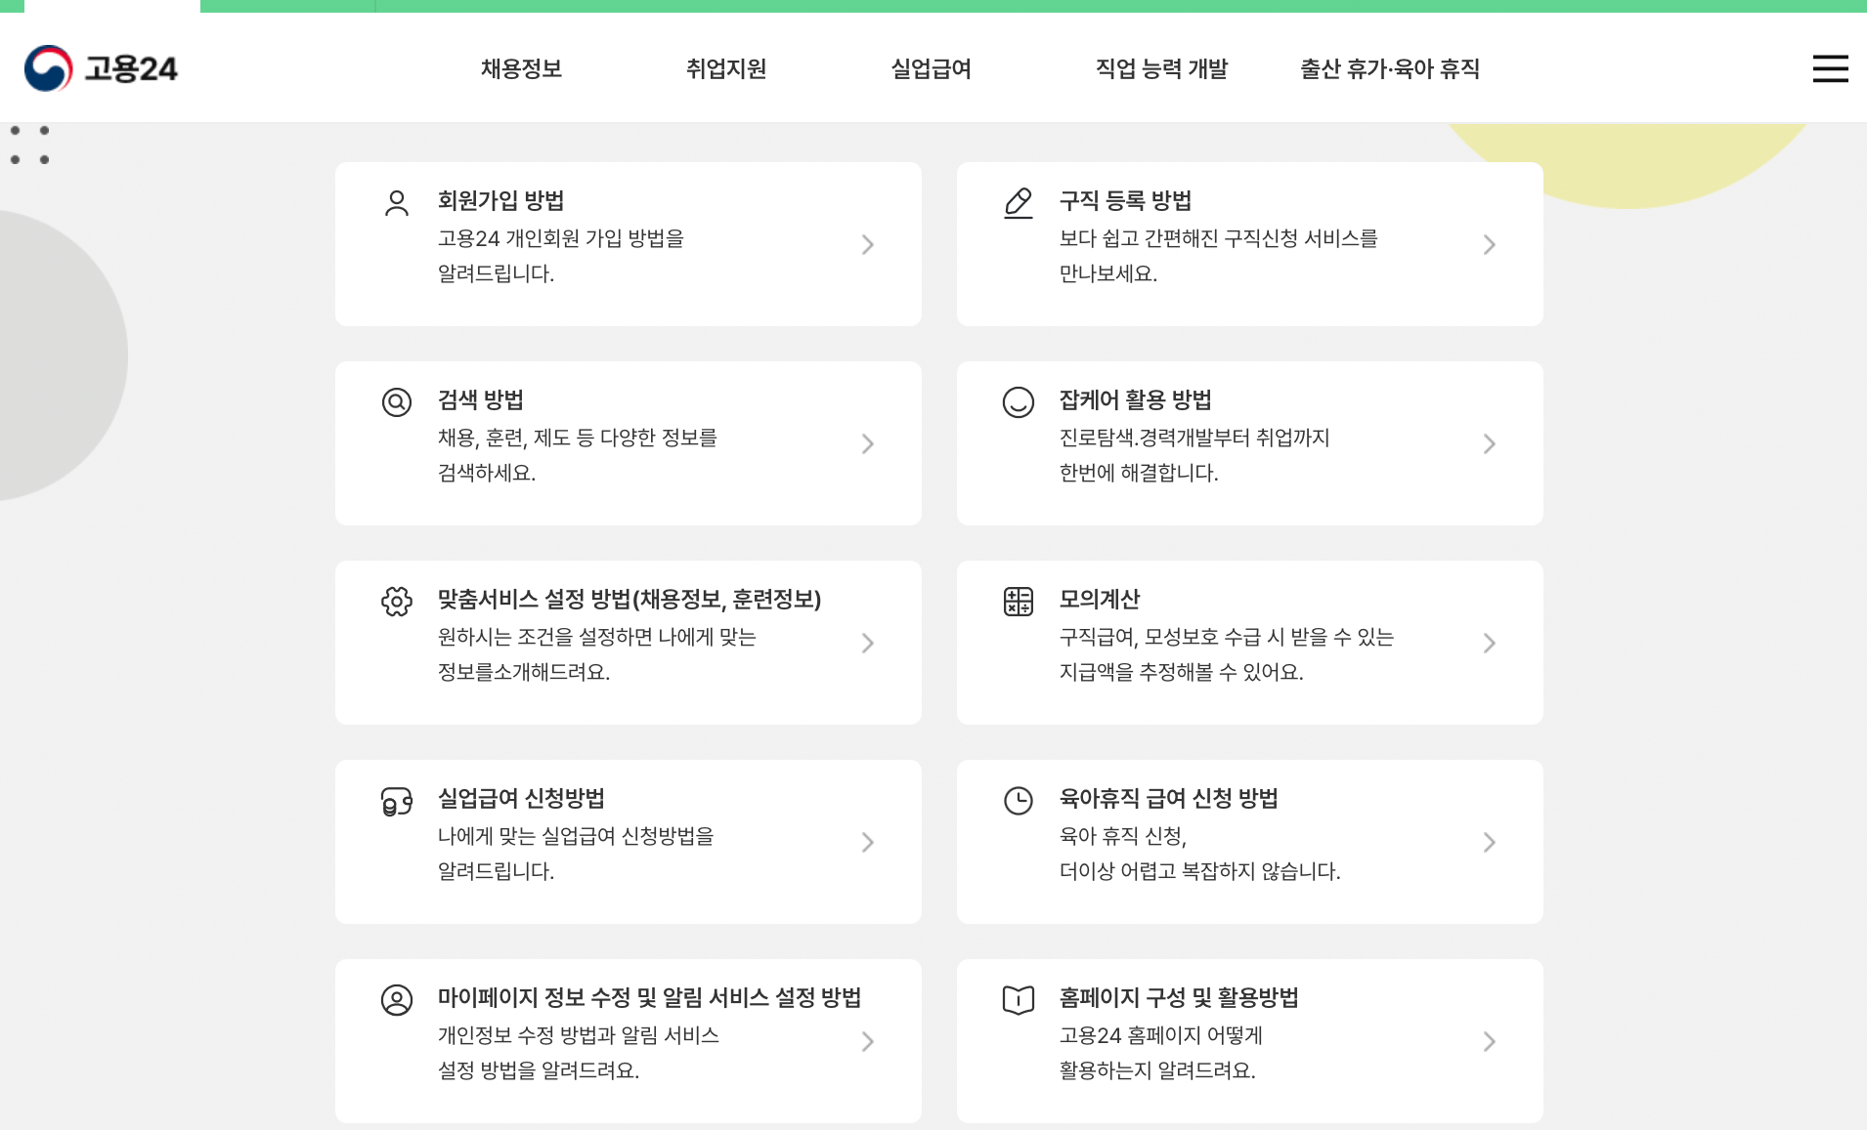This screenshot has width=1867, height=1130.
Task: Click the magnifier icon on 검색 방법 card
Action: pos(397,401)
